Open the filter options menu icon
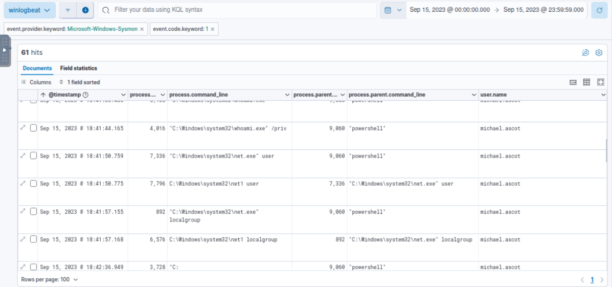 pos(67,10)
